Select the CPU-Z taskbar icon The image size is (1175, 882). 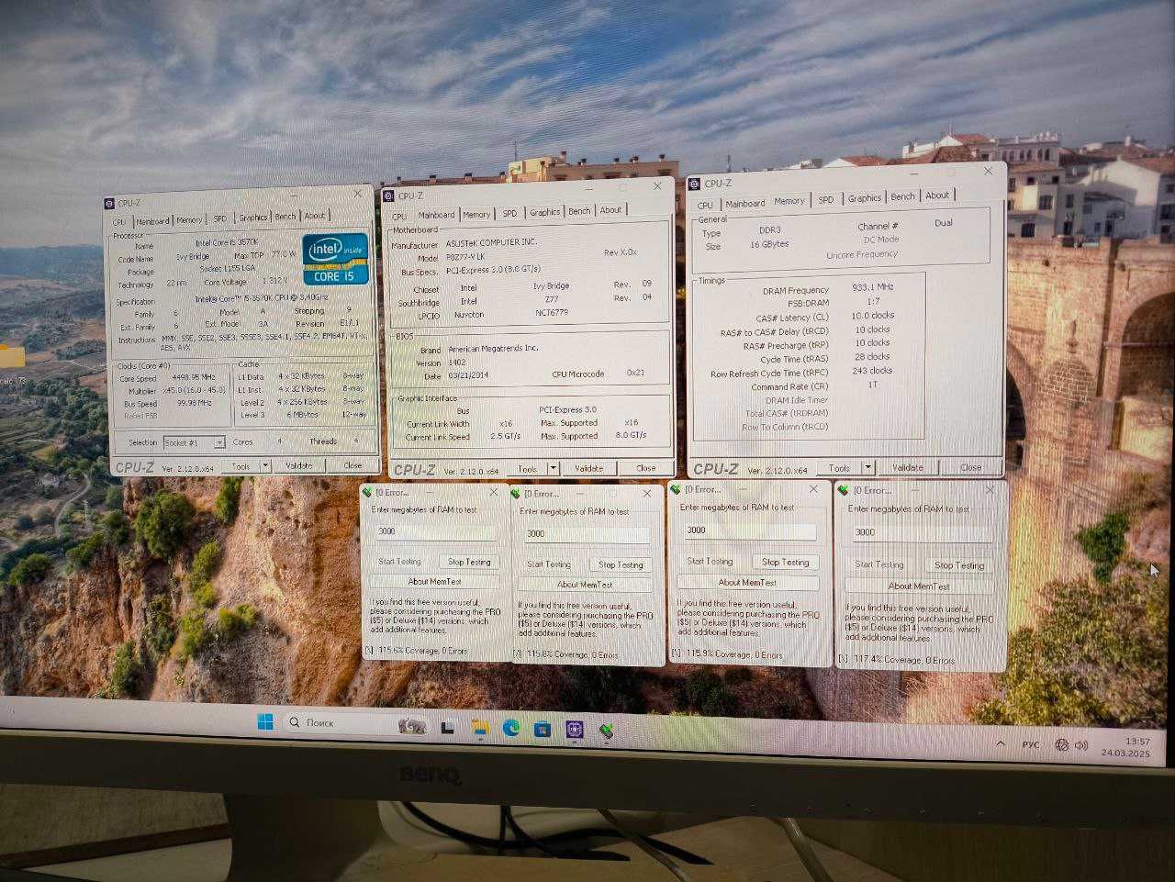click(575, 731)
